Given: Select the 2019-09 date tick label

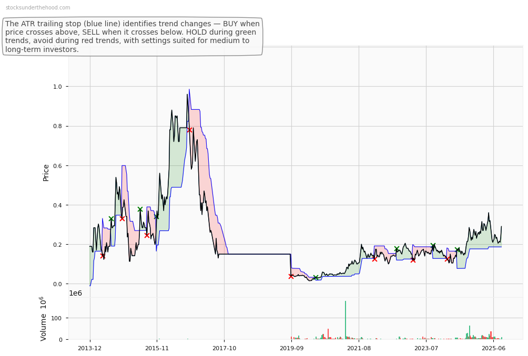Looking at the screenshot, I should pos(292,348).
